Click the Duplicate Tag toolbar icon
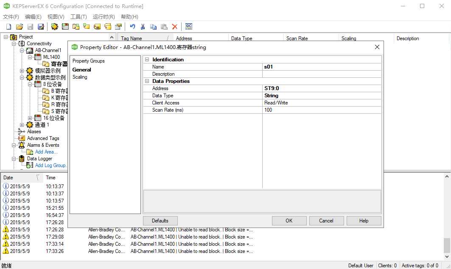Viewport: 451px width, 269px height. [108, 27]
